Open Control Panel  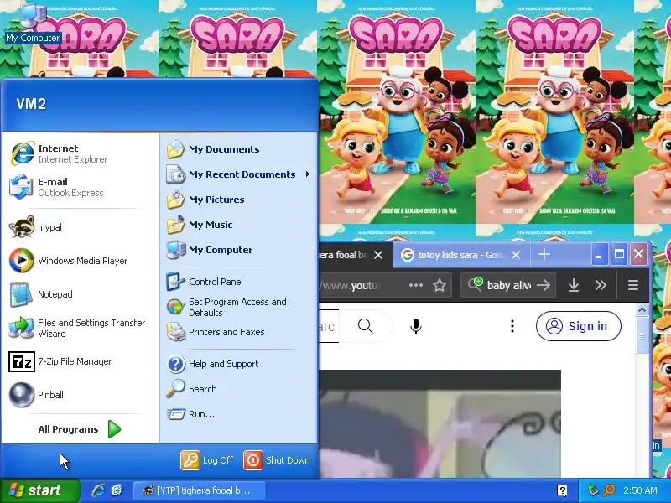[x=239, y=282]
